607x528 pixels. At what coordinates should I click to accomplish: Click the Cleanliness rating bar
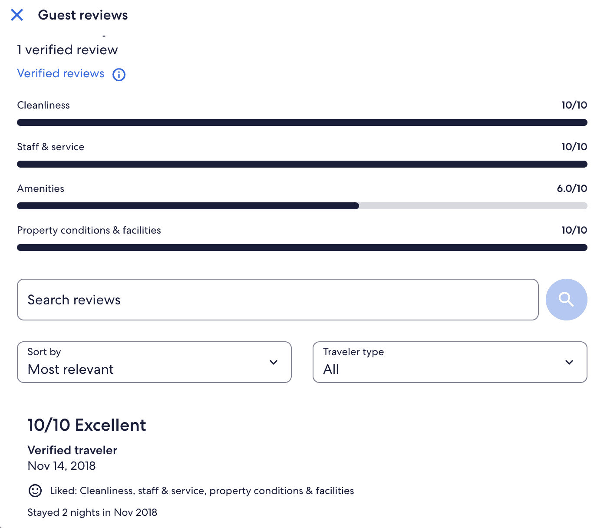(x=302, y=122)
